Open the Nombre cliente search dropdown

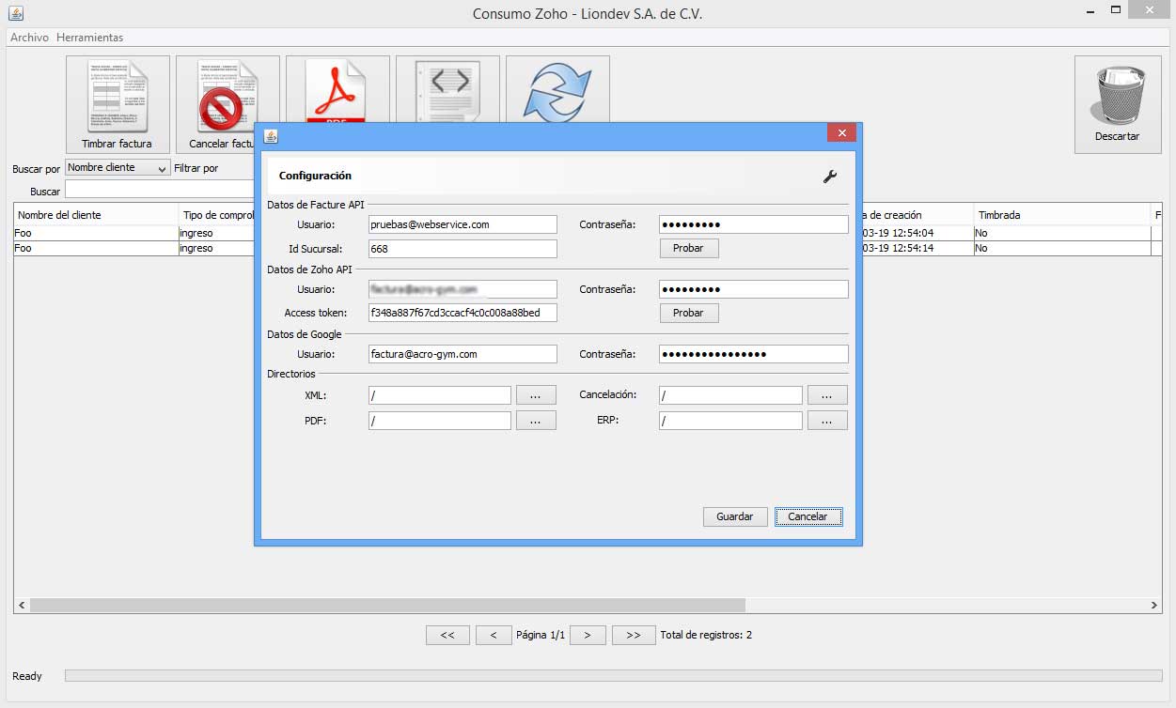117,168
